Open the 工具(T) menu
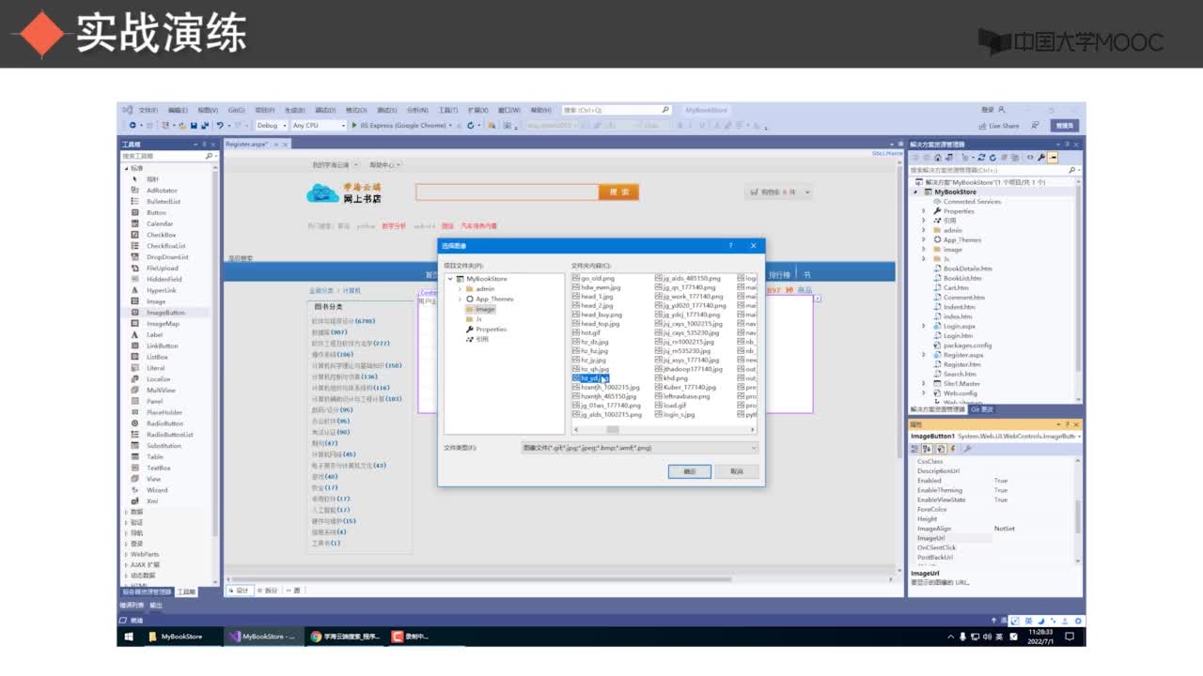 coord(448,110)
